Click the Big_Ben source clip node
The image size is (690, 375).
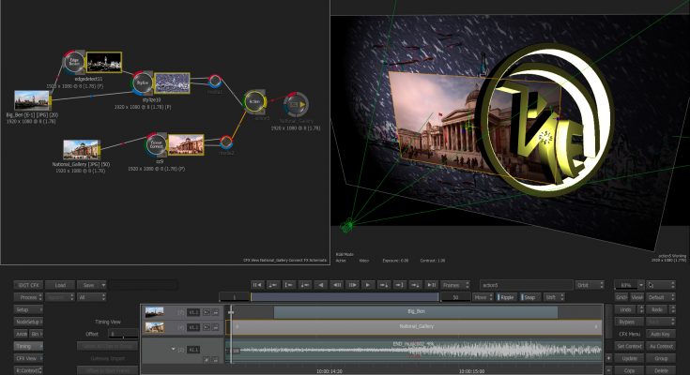coord(32,100)
